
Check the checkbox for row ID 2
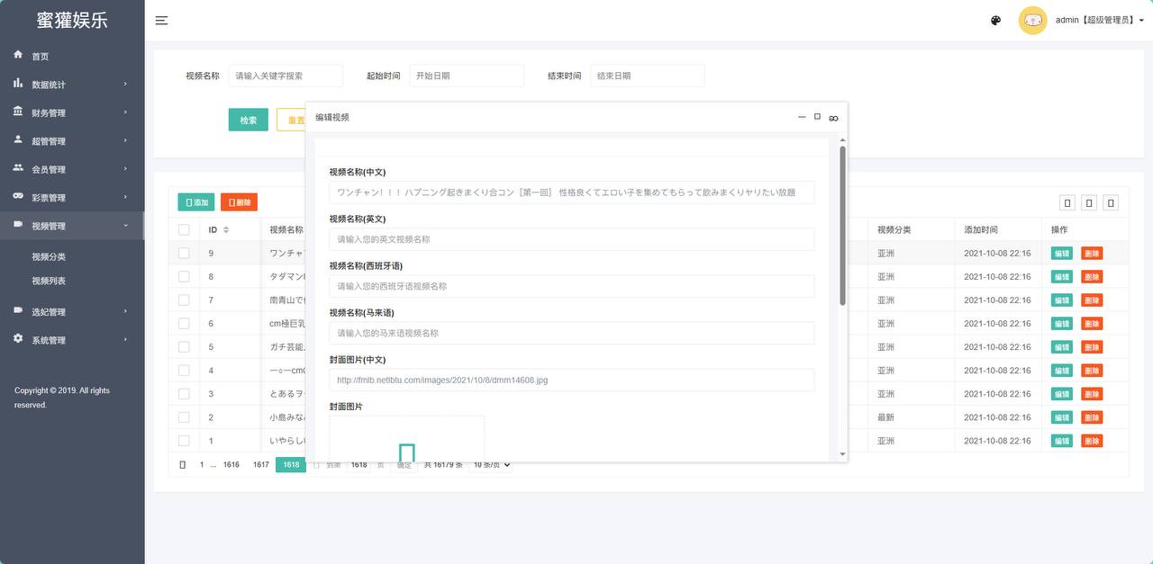coord(184,416)
